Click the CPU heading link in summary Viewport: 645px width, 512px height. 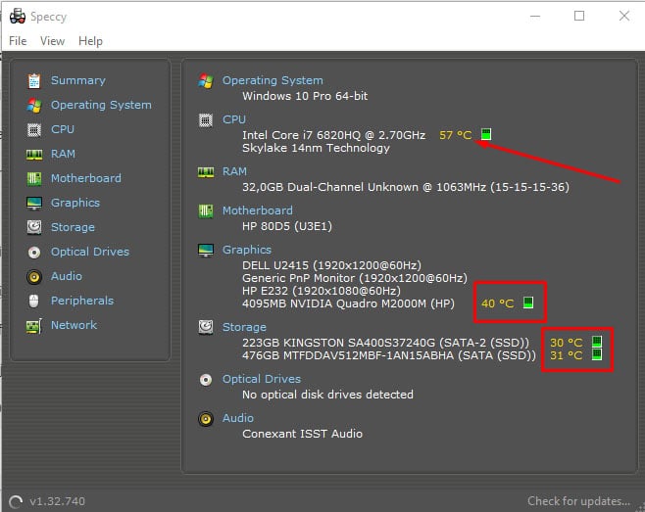[x=234, y=119]
